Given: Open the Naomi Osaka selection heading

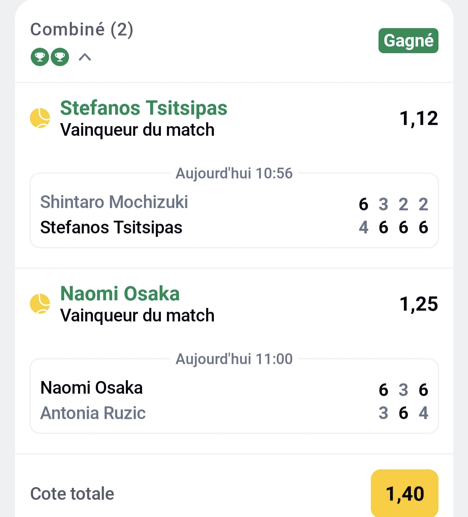Looking at the screenshot, I should click(120, 294).
